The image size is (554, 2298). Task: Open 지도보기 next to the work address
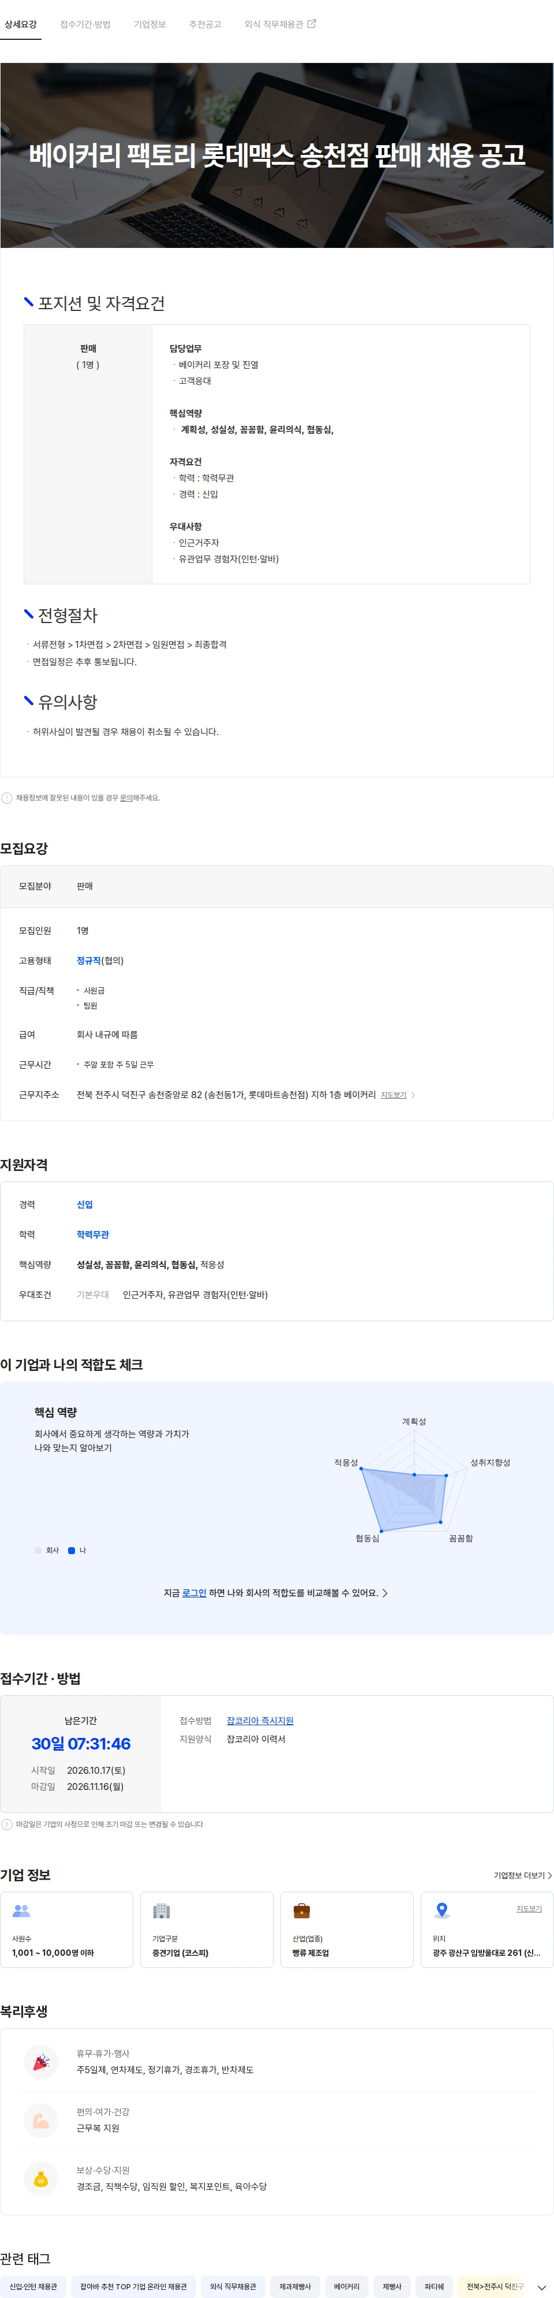pyautogui.click(x=394, y=1095)
